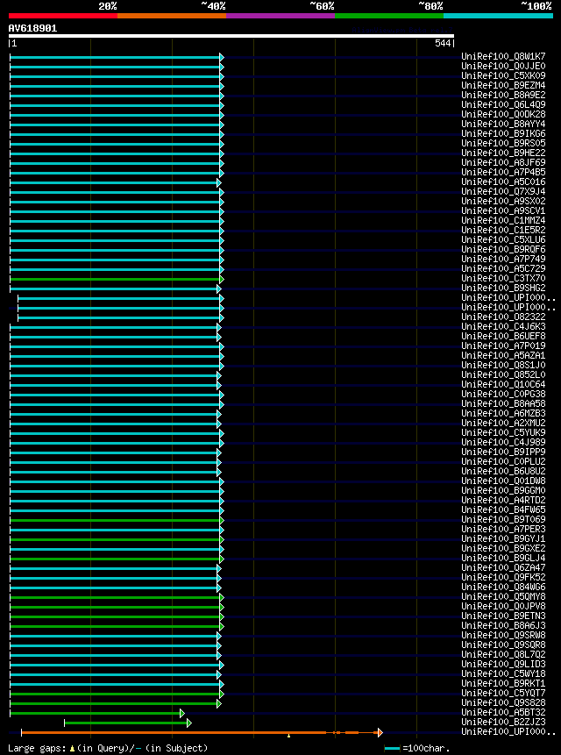Select the AV618901 query name

(x=32, y=28)
